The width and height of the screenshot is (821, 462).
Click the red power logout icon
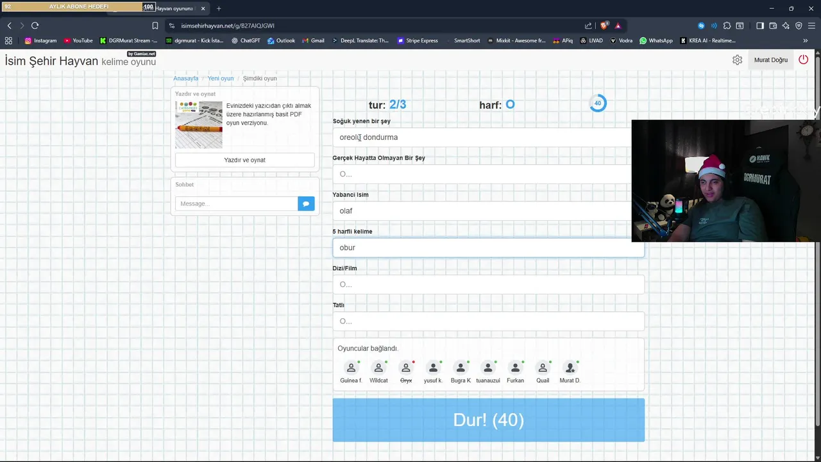click(x=803, y=60)
